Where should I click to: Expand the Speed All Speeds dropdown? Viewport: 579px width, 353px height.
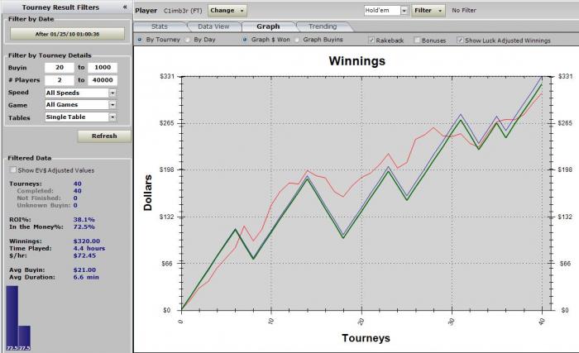[112, 93]
